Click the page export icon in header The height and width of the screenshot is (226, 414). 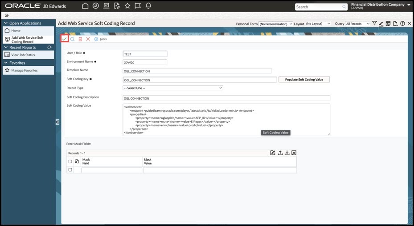[395, 24]
